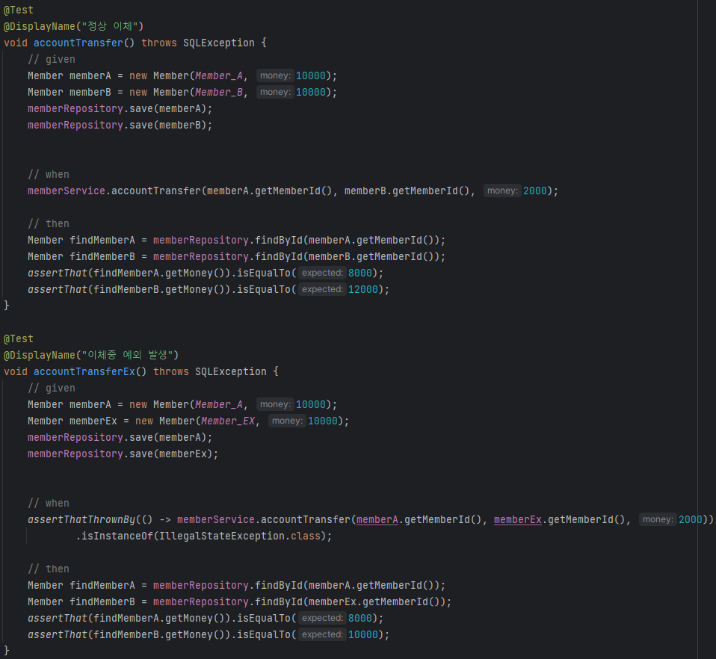Image resolution: width=716 pixels, height=659 pixels.
Task: Click the @DisplayName("이체중 예외 발생") annotation
Action: 91,355
